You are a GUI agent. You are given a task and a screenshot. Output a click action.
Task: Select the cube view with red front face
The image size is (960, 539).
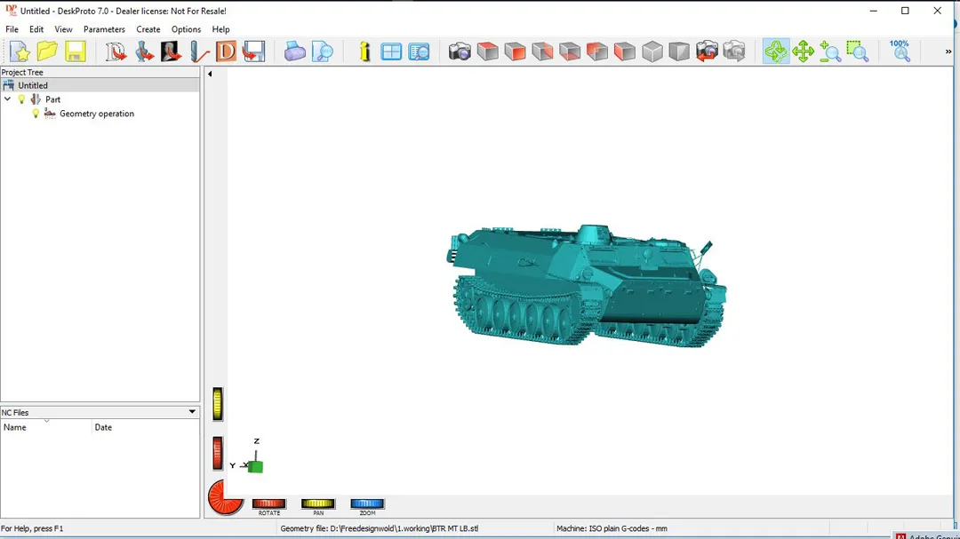coord(515,52)
